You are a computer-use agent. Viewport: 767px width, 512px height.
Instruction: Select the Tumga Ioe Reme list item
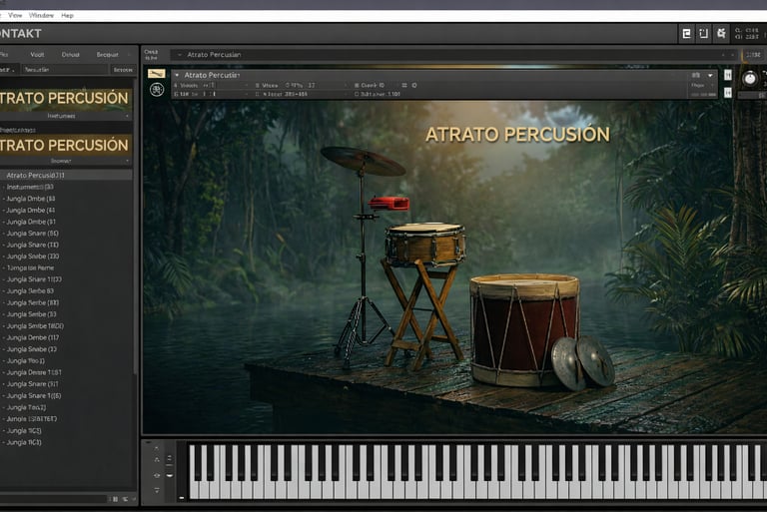pos(30,268)
